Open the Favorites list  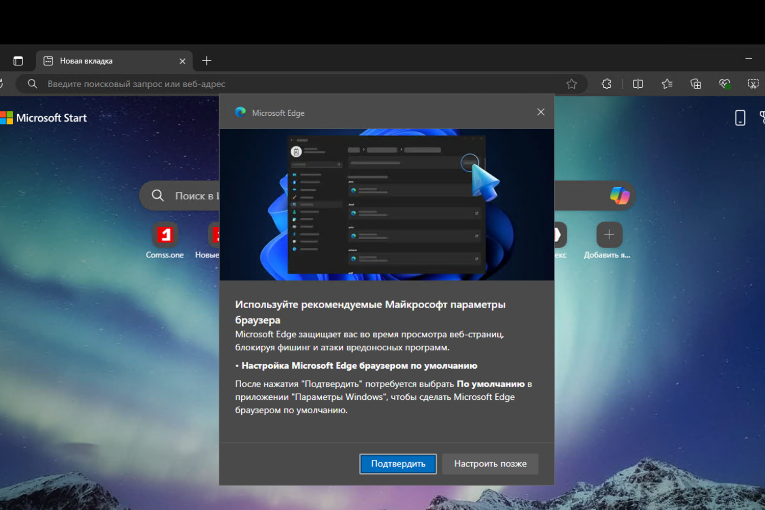(667, 84)
